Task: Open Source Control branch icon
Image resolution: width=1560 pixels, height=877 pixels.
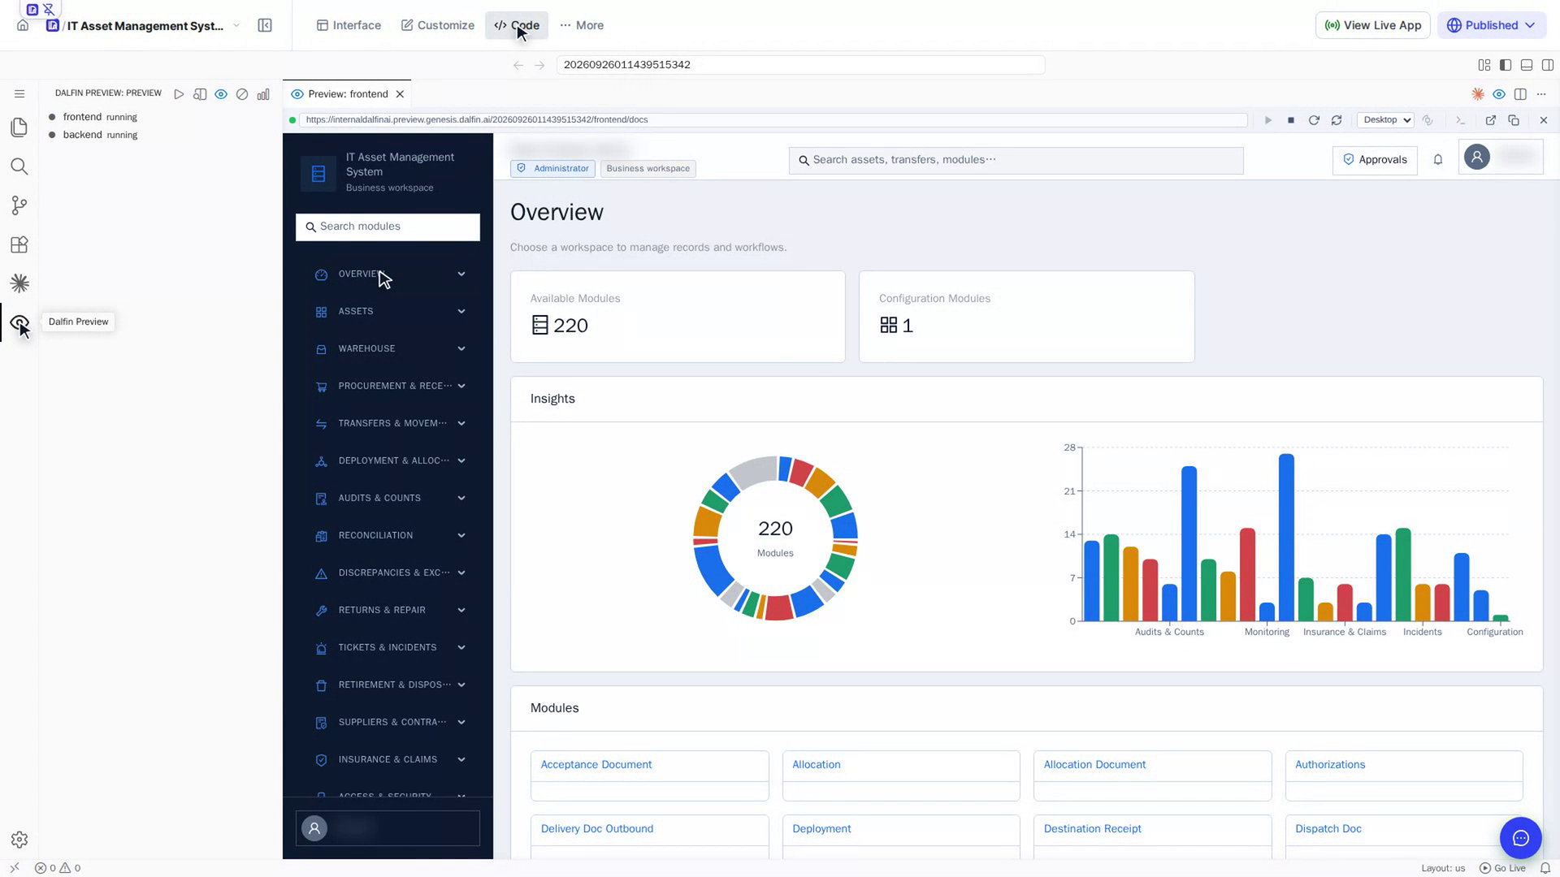Action: click(x=19, y=205)
